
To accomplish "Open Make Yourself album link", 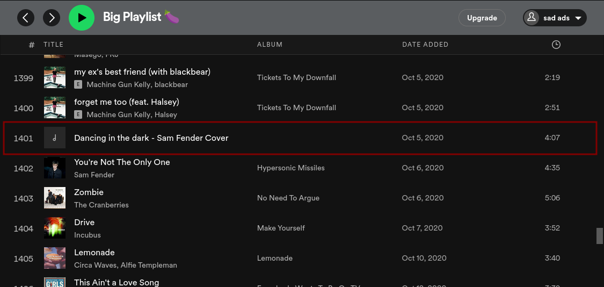I will click(x=281, y=228).
